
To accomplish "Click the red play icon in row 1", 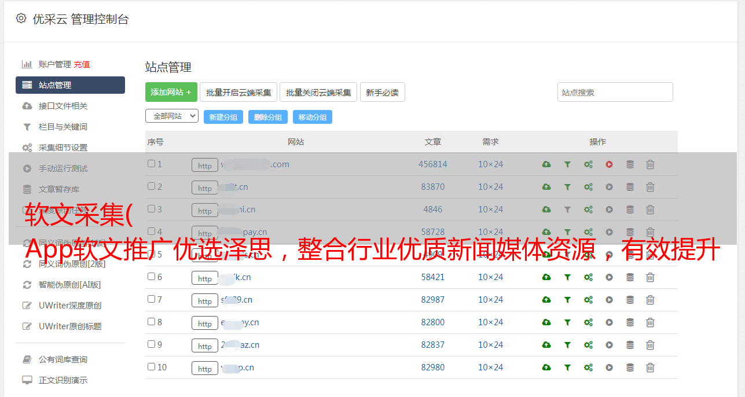I will (x=609, y=164).
